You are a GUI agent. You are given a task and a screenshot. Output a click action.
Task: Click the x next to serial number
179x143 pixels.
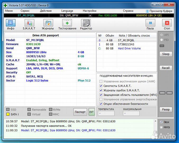tap(90, 16)
